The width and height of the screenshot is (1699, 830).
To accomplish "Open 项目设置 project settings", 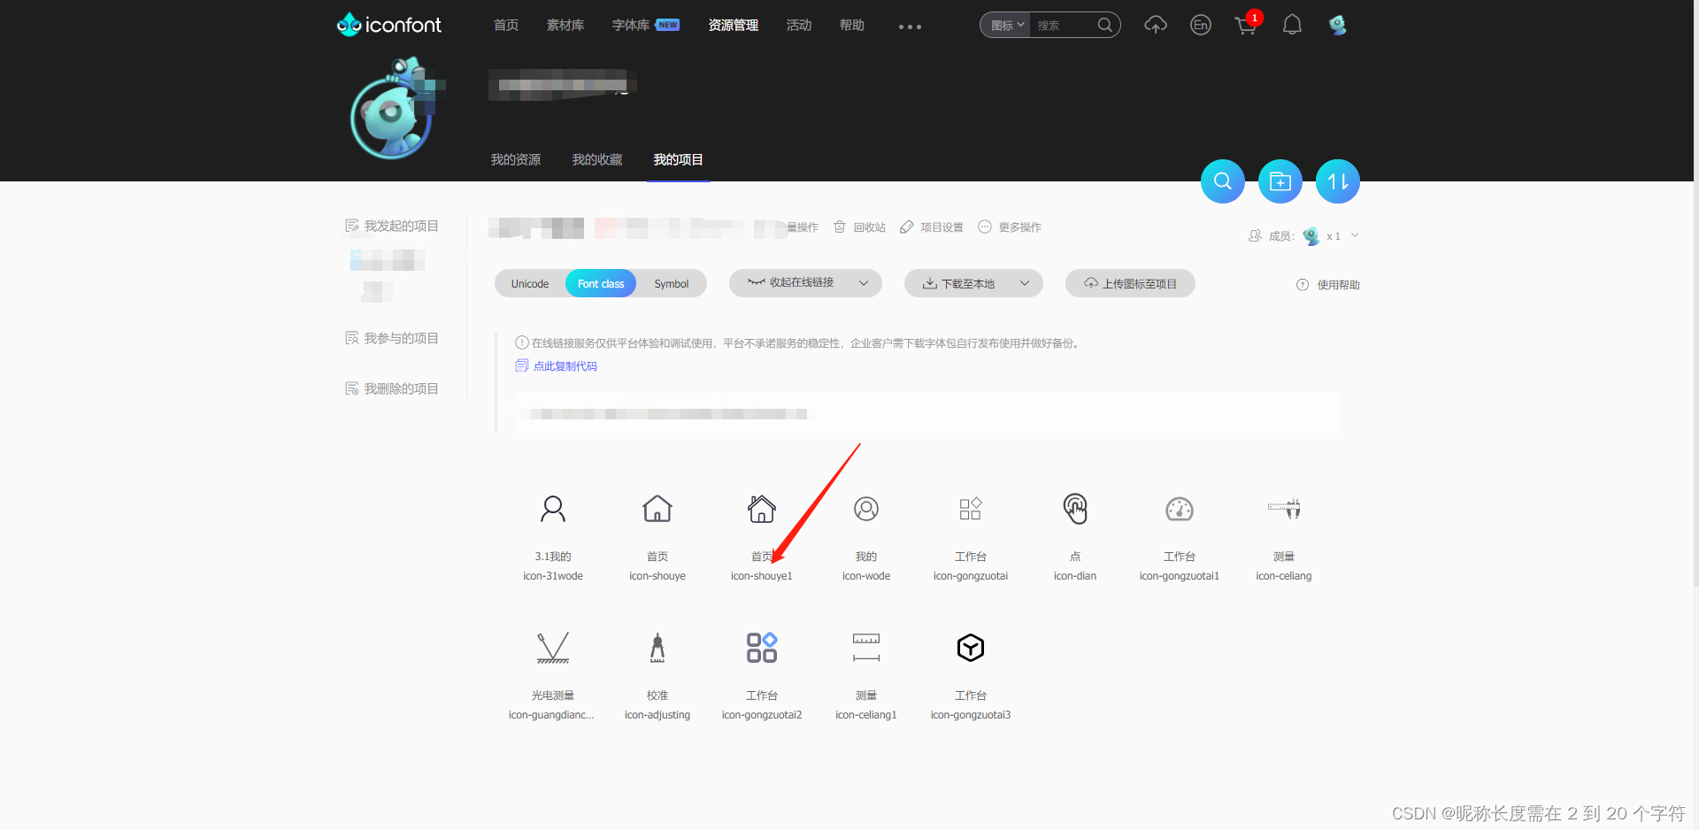I will [932, 227].
